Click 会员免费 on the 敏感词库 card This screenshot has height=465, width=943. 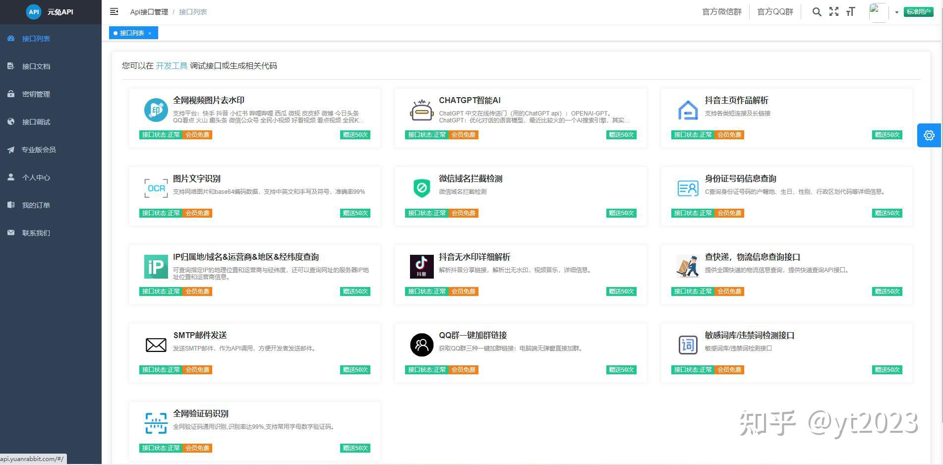click(729, 370)
